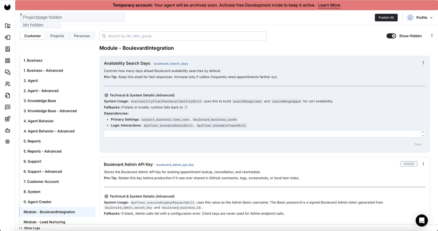Screen dimensions: 438x231
Task: Select 5. Reports - Advanced section
Action: 57,151
